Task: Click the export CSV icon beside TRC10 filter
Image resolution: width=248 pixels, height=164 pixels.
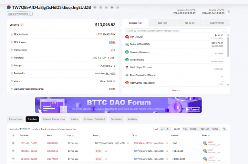Action: [224, 129]
